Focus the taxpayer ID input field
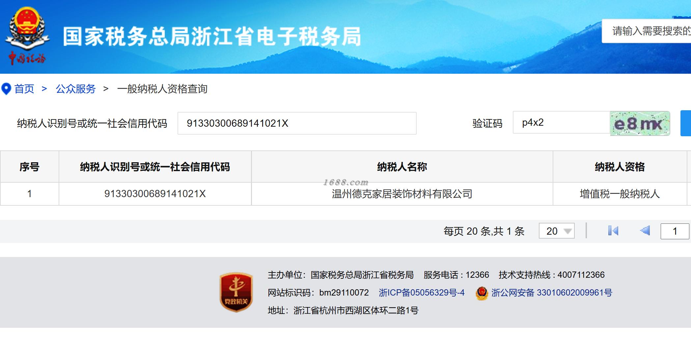Viewport: 691px width, 363px height. tap(297, 123)
